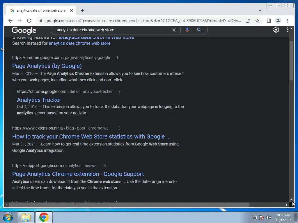Open the Windows Start menu
This screenshot has width=298, height=223.
click(8, 217)
